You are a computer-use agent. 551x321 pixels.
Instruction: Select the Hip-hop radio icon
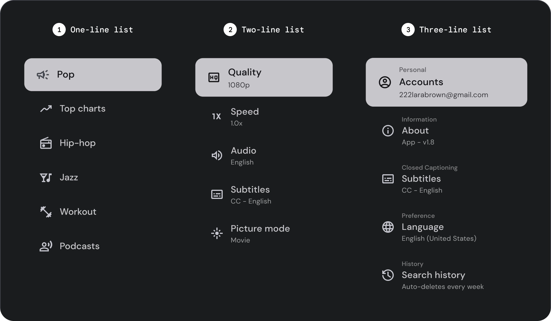(x=46, y=143)
